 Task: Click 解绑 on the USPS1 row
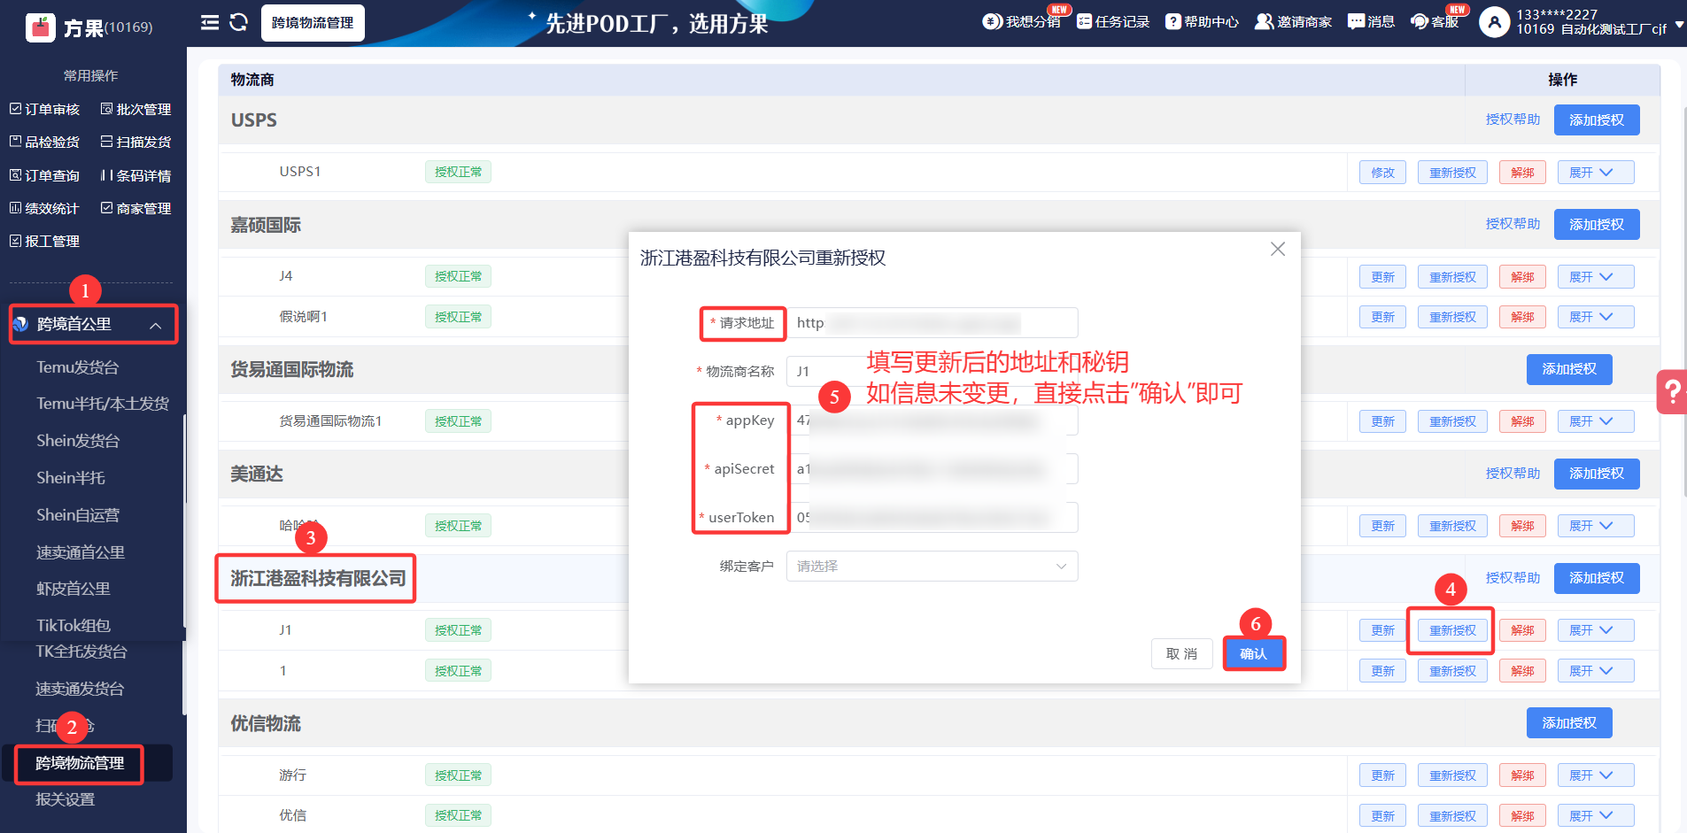pos(1522,173)
